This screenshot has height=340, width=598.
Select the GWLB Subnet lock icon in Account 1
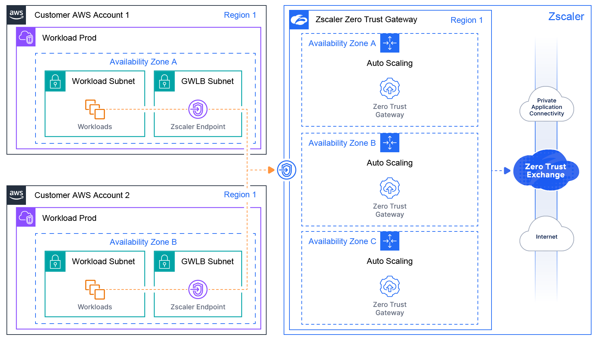[x=165, y=81]
